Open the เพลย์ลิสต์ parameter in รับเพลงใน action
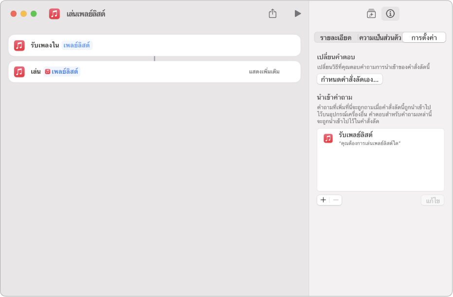The width and height of the screenshot is (453, 297). (x=77, y=46)
